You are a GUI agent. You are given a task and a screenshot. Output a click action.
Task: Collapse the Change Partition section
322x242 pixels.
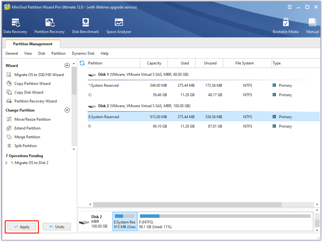[67, 110]
